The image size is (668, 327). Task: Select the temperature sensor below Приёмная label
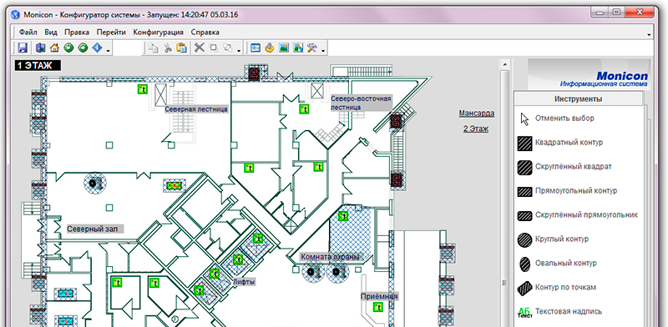(x=377, y=307)
